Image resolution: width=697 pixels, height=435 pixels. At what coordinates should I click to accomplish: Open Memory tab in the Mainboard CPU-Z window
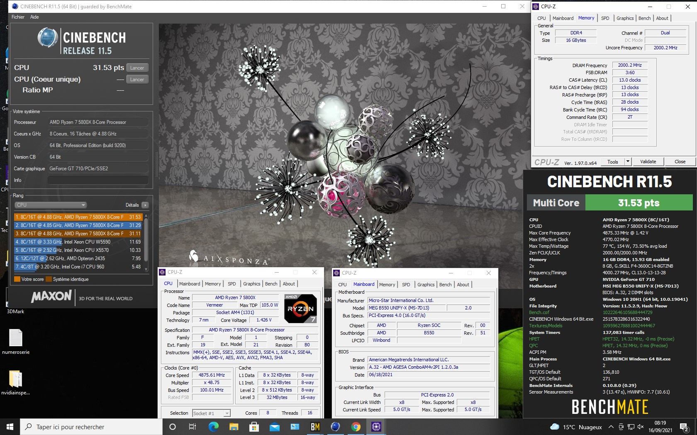[x=387, y=285]
